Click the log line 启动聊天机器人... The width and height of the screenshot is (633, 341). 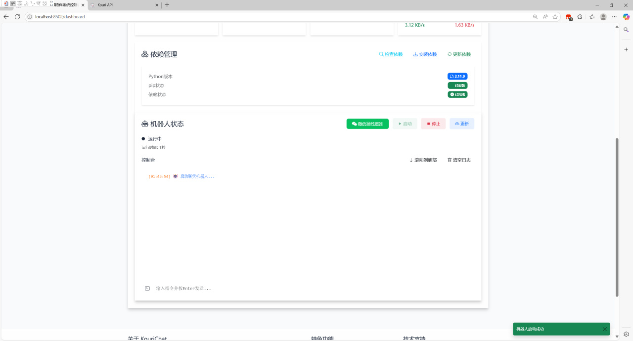(197, 176)
